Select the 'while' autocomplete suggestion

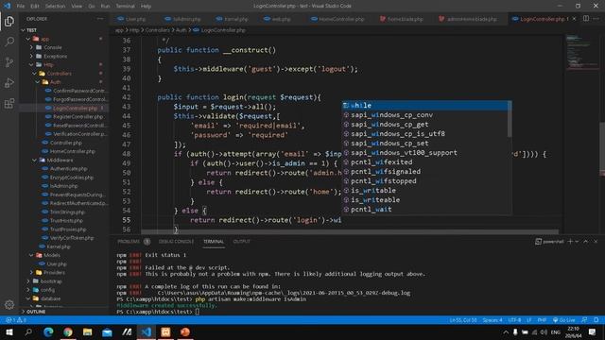point(426,105)
